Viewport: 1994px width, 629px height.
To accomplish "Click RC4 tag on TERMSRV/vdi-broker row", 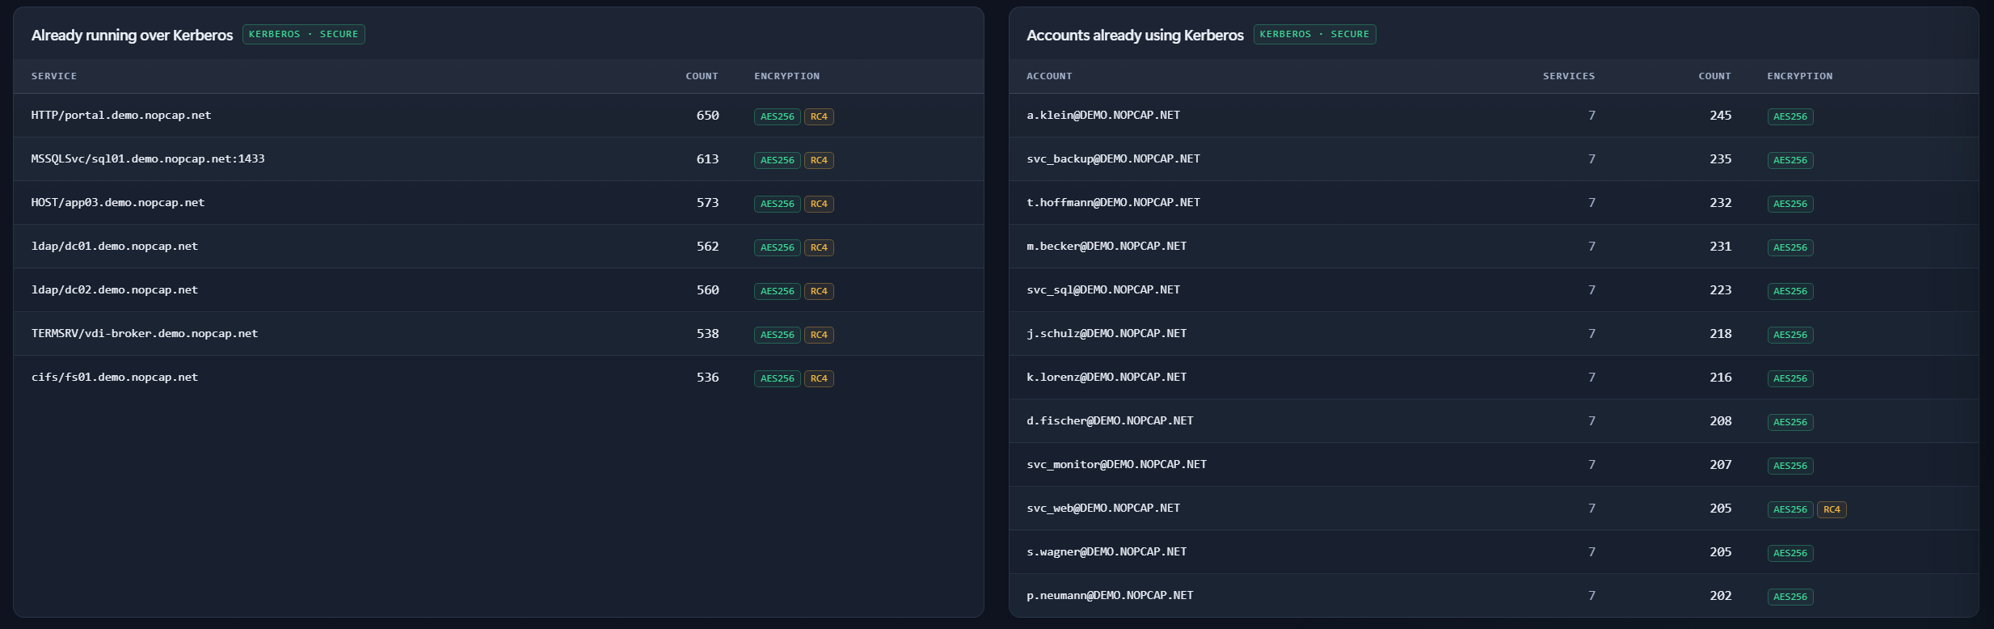I will tap(819, 335).
